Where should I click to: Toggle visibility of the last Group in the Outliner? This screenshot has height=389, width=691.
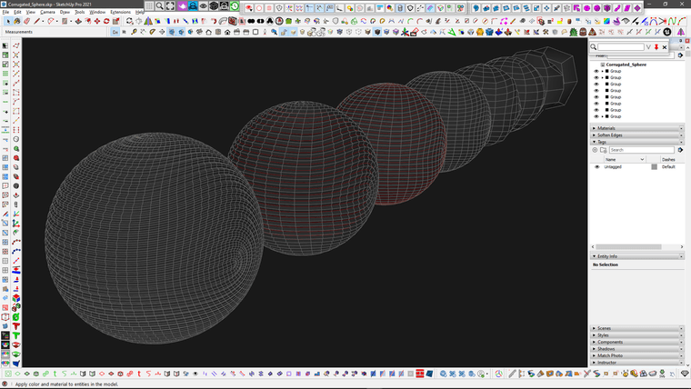coord(596,116)
